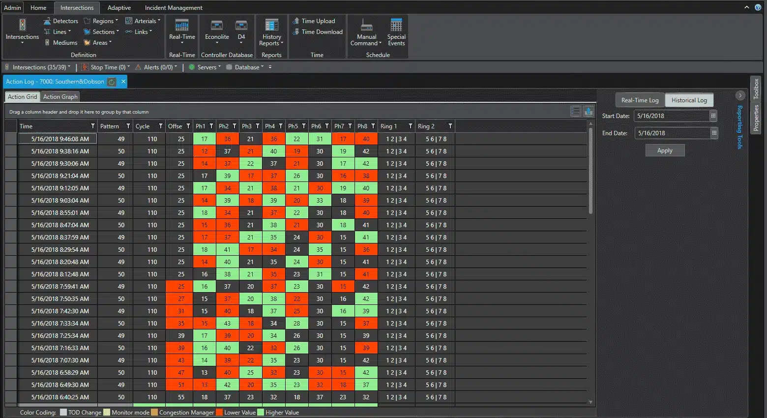Screen dimensions: 767x418
Task: Click the Apply button
Action: coord(665,150)
